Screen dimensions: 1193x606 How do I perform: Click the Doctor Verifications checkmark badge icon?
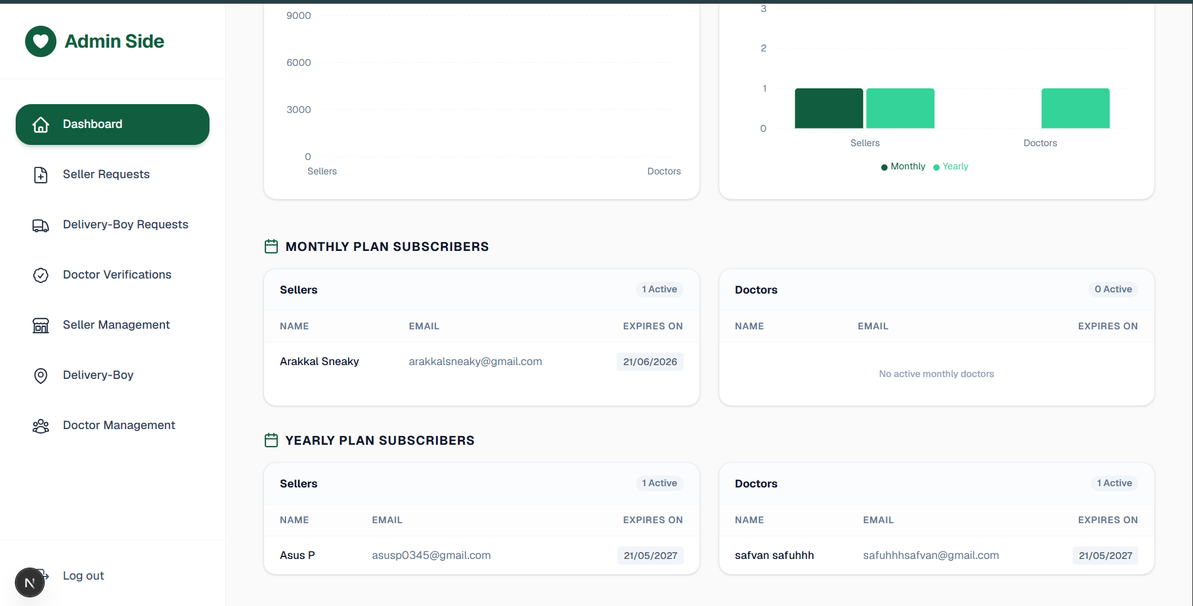41,275
